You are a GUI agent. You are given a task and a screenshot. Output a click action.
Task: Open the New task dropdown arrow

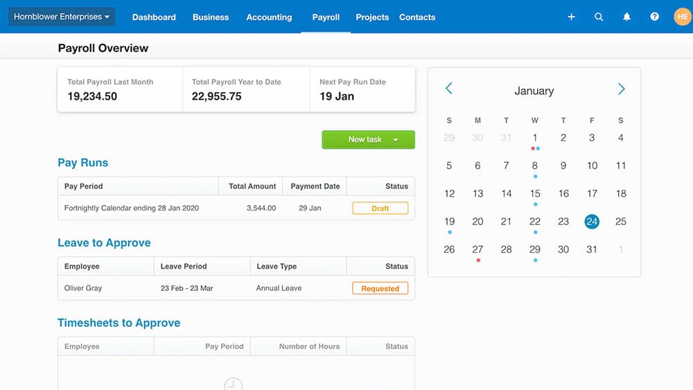[x=396, y=140]
